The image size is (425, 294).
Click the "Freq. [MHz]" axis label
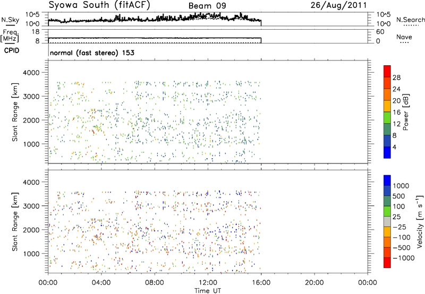pyautogui.click(x=10, y=36)
